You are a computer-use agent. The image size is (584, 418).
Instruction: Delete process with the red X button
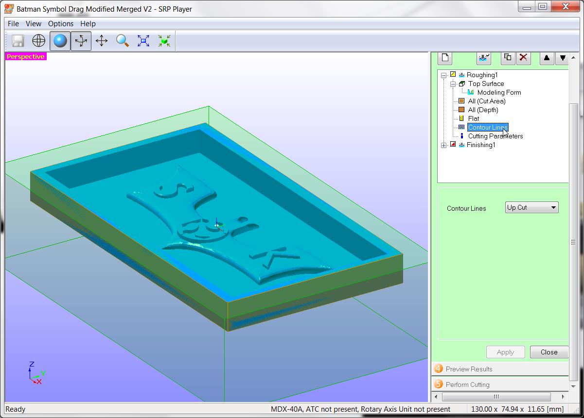coord(523,58)
